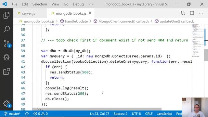Open the Extensions view
The image size is (208, 117).
[6, 71]
